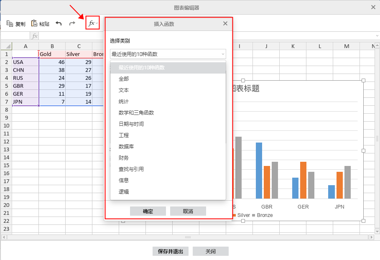This screenshot has width=380, height=260.
Task: Click the blue GBR bar in chart
Action: click(259, 171)
